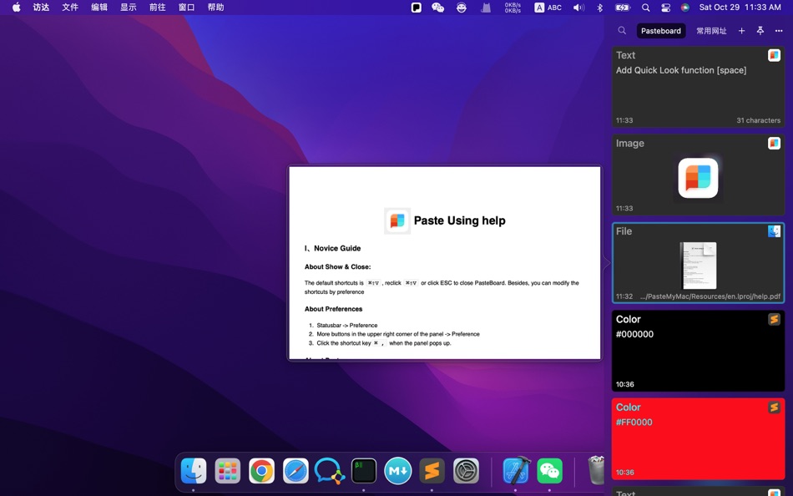
Task: Select the File card help.pdf thumbnail
Action: (x=699, y=266)
